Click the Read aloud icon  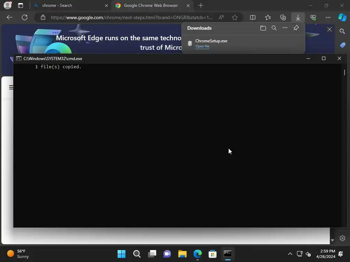[221, 17]
